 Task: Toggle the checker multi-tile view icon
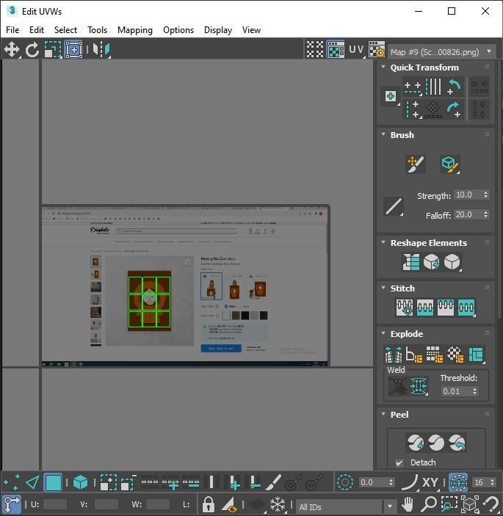[x=315, y=49]
